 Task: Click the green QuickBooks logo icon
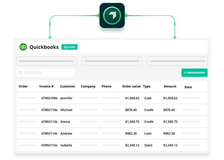pos(23,47)
